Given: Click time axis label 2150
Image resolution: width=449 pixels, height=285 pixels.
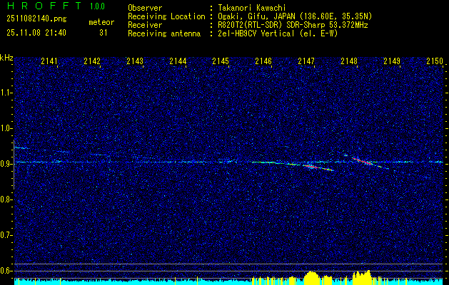Looking at the screenshot, I should coord(435,61).
